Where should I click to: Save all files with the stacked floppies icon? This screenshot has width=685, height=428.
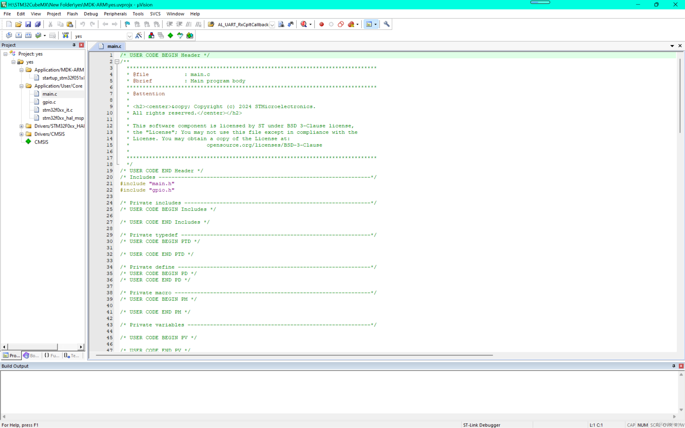coord(38,24)
